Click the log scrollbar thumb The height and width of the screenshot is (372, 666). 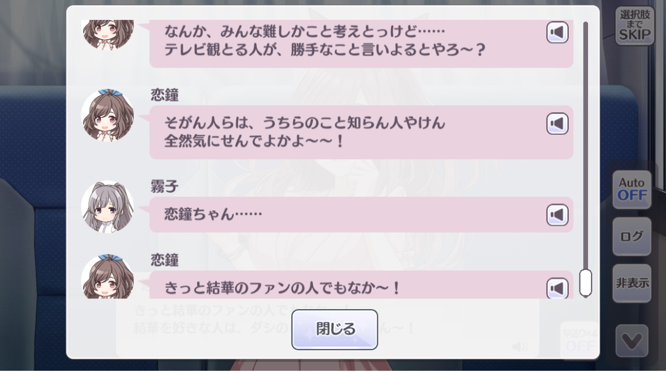point(586,283)
